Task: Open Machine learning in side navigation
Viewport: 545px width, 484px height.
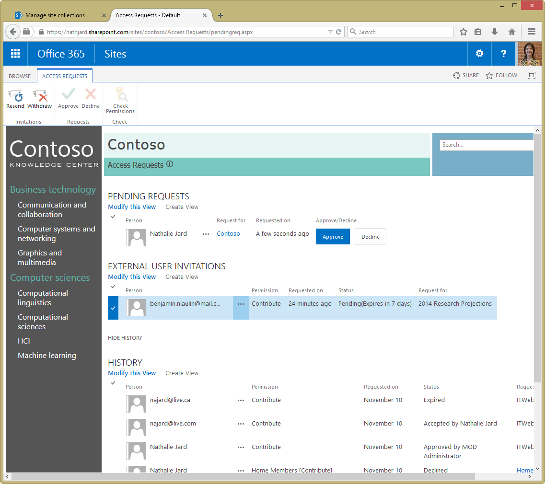Action: coord(46,356)
